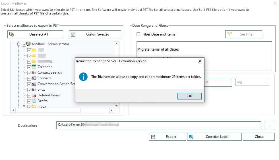The height and width of the screenshot is (160, 279).
Task: Click the Close button
Action: (x=259, y=137)
